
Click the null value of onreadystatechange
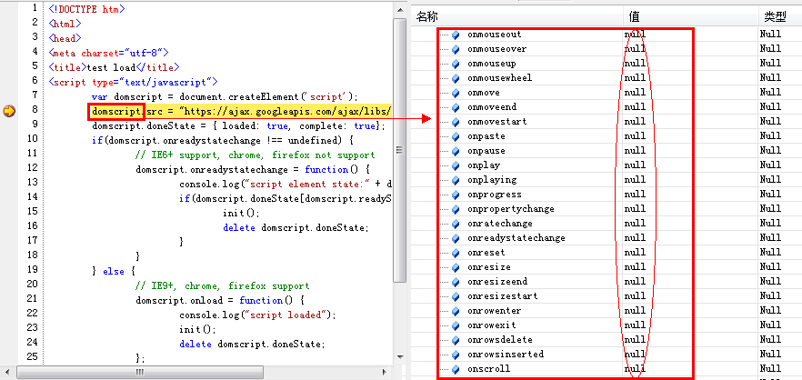(x=635, y=238)
